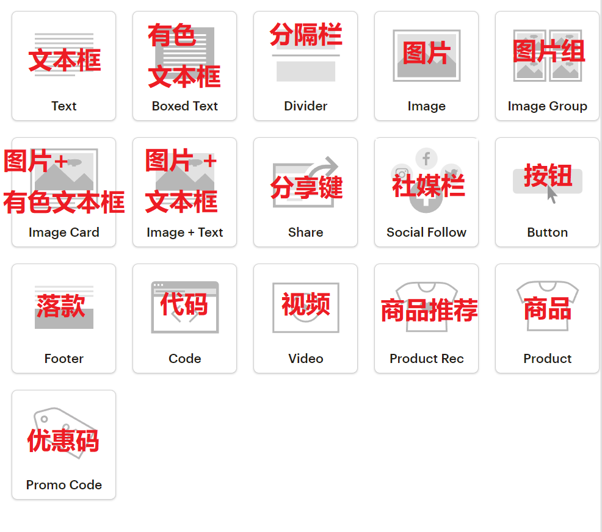Choose the Image block
The width and height of the screenshot is (602, 532).
click(x=426, y=64)
